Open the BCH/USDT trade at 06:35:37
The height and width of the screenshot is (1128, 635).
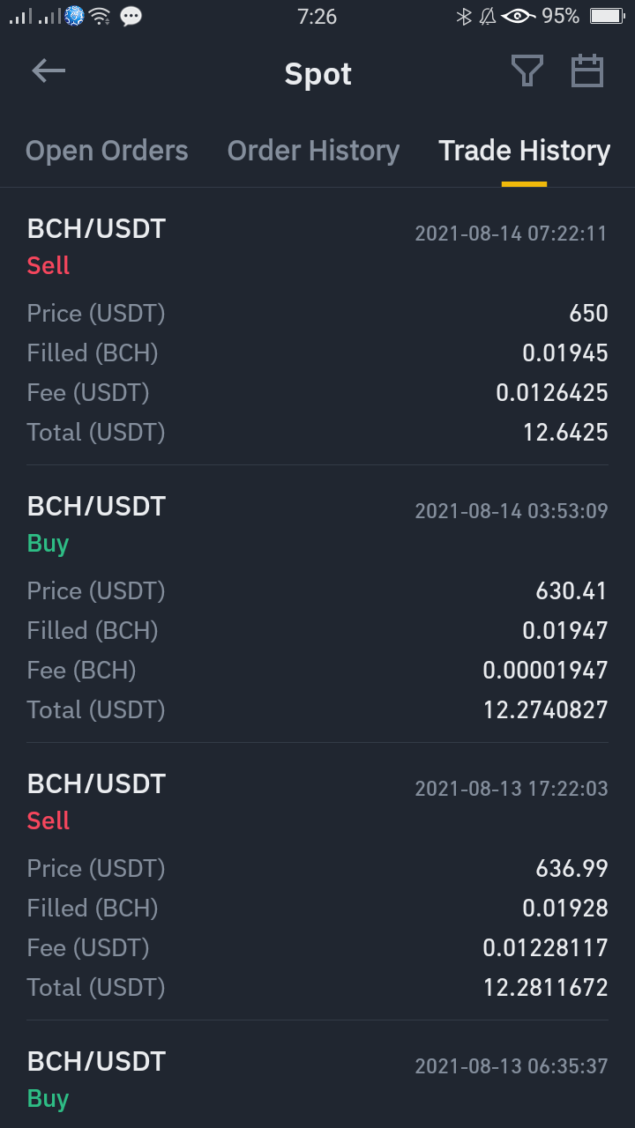pos(317,1080)
